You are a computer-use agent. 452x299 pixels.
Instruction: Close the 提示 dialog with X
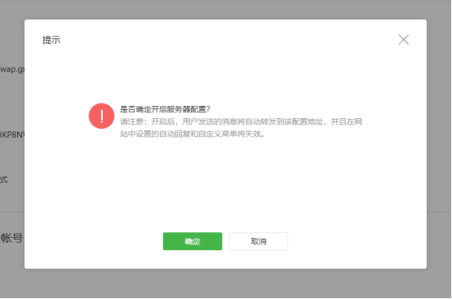point(404,40)
